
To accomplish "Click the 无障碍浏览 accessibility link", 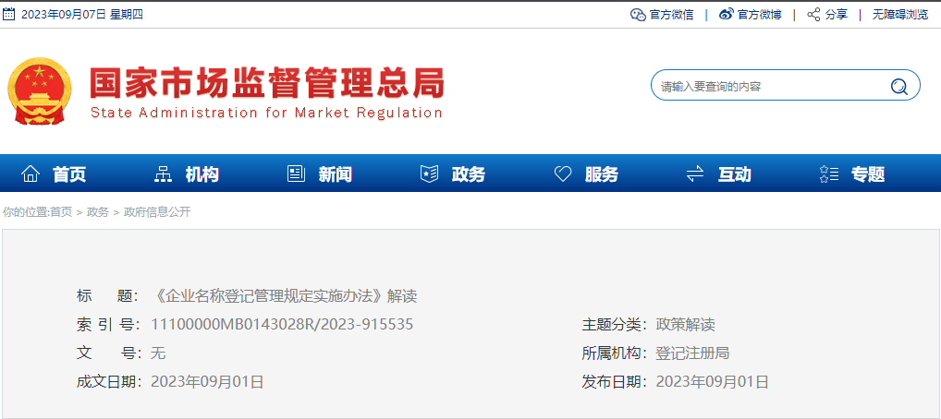I will (899, 15).
